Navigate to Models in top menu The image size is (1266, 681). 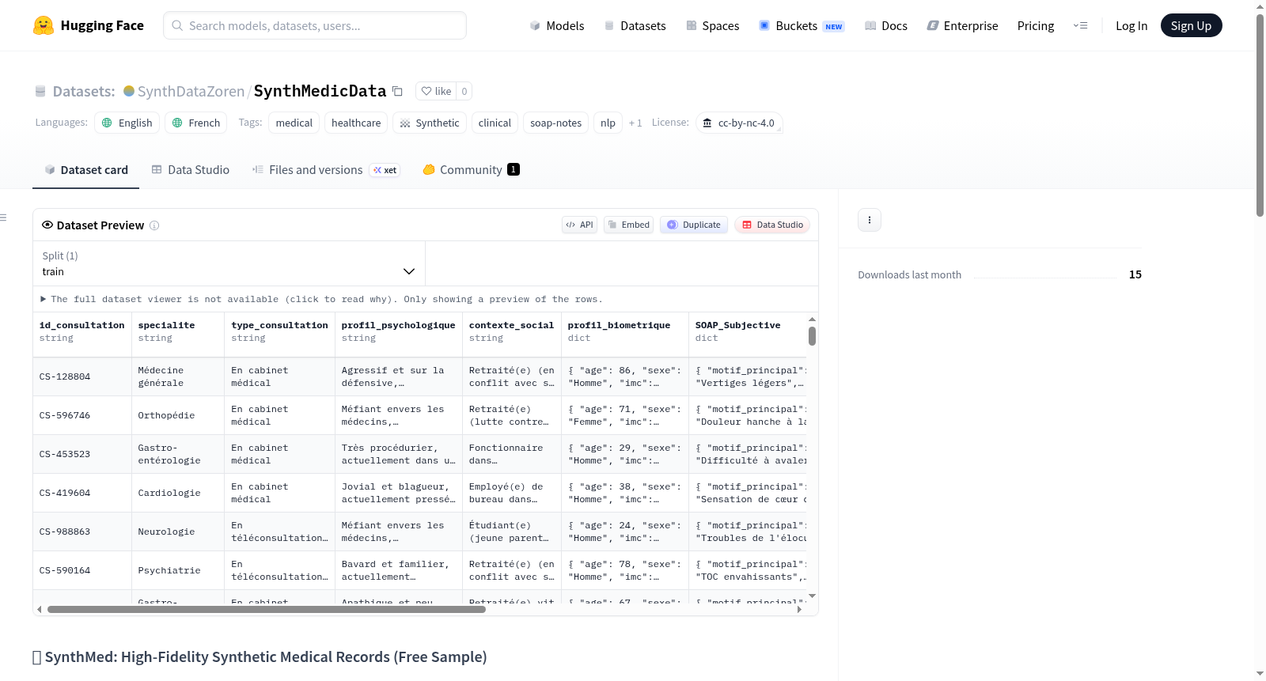557,25
